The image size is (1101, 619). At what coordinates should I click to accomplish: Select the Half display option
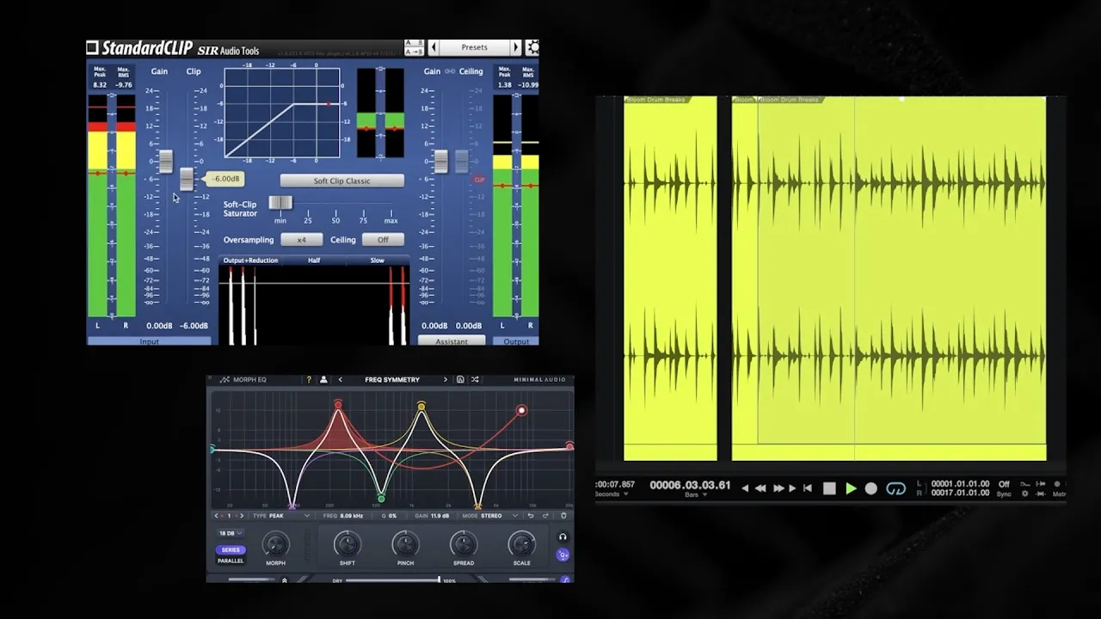[314, 260]
